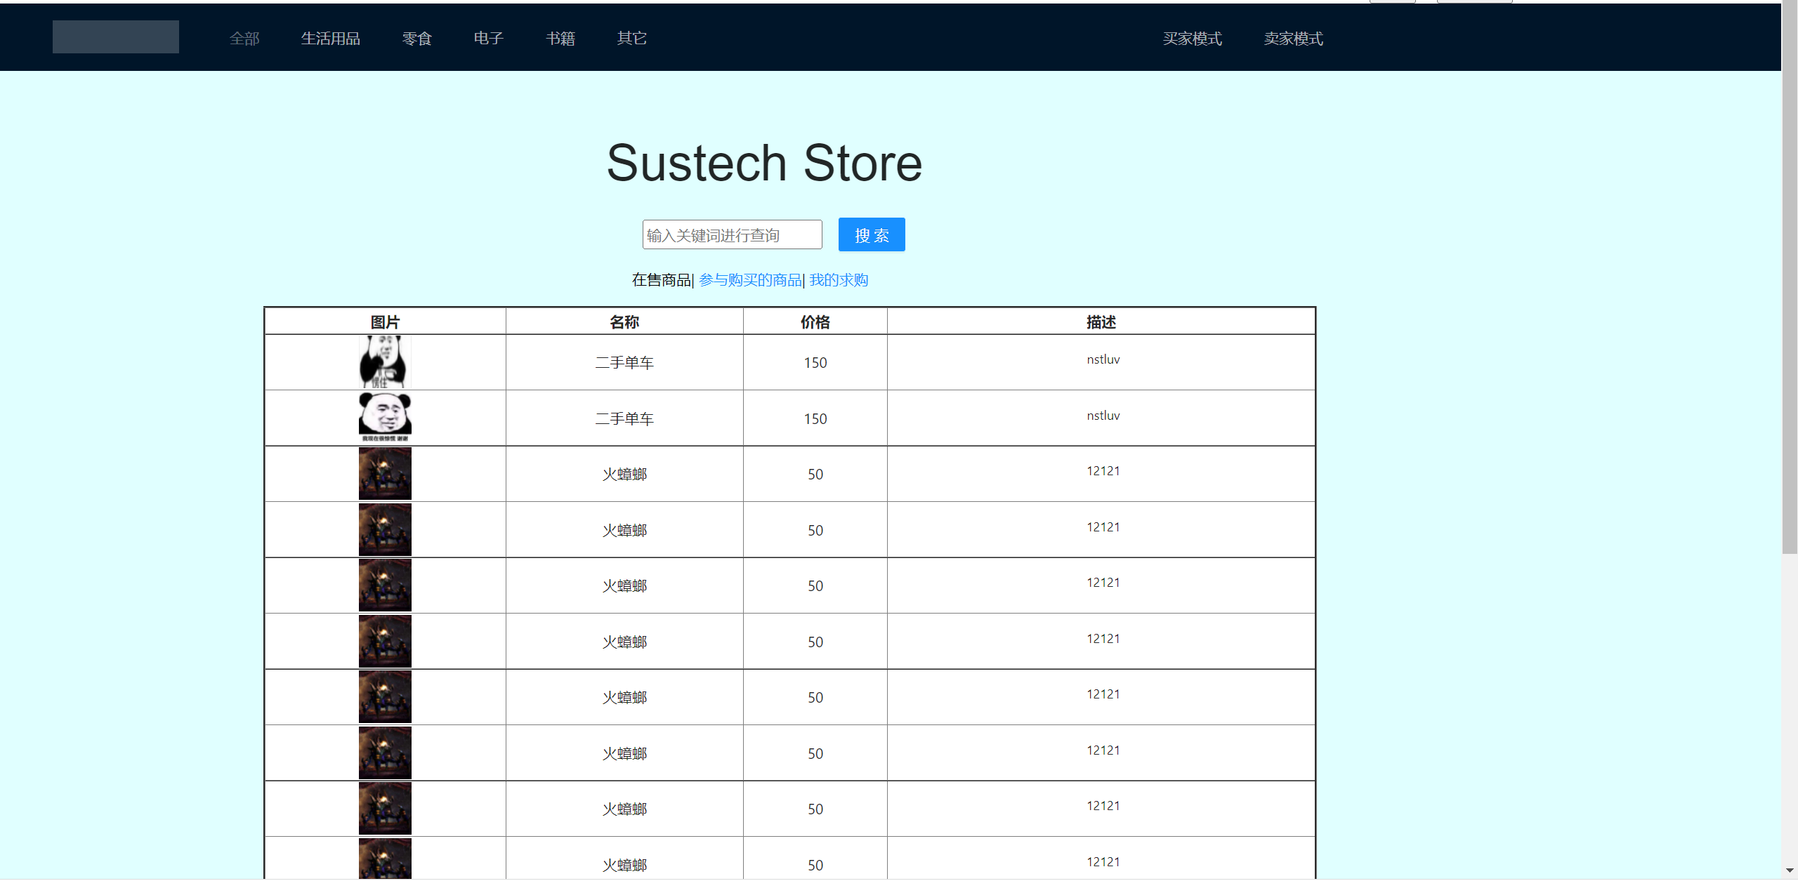Select the 生活用品 category

pyautogui.click(x=330, y=39)
